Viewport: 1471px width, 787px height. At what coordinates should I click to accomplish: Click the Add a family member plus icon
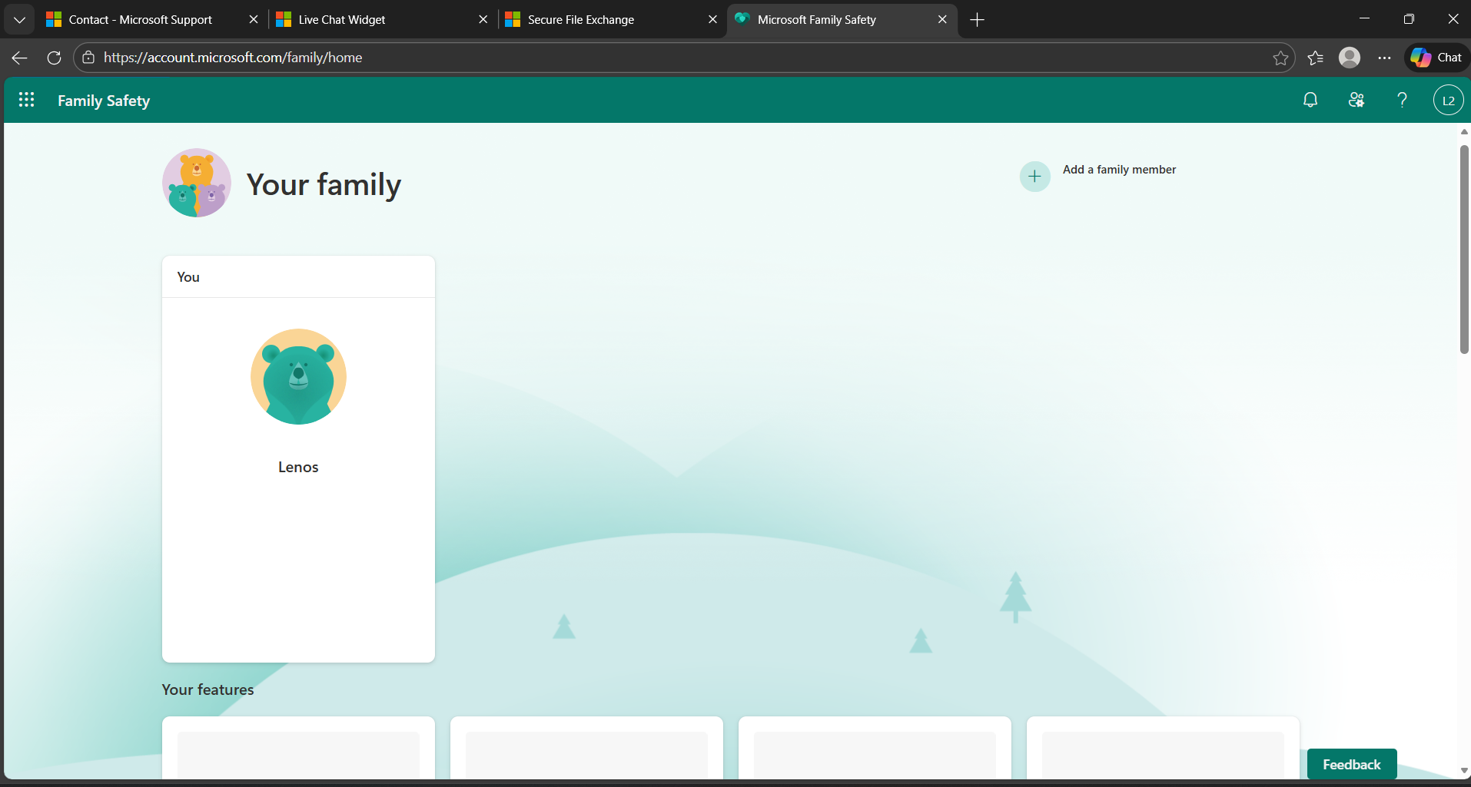point(1034,176)
